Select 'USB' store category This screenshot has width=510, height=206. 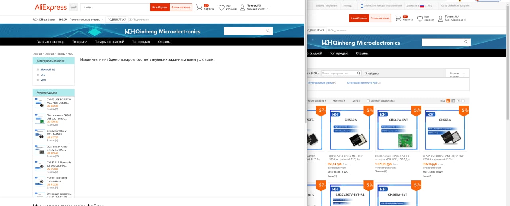coord(43,75)
